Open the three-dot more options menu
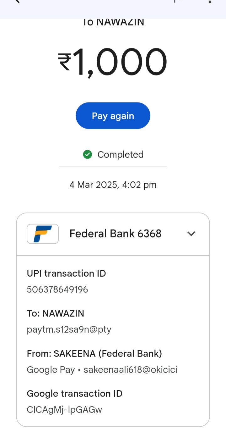Screen dimensions: 226x432 [210, 2]
